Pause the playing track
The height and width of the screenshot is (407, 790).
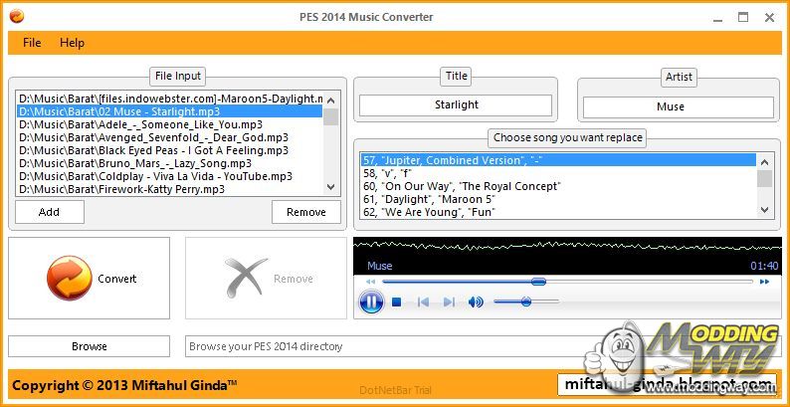[x=371, y=302]
